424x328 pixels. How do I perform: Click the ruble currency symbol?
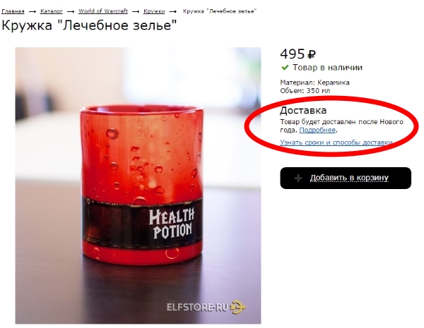(312, 55)
